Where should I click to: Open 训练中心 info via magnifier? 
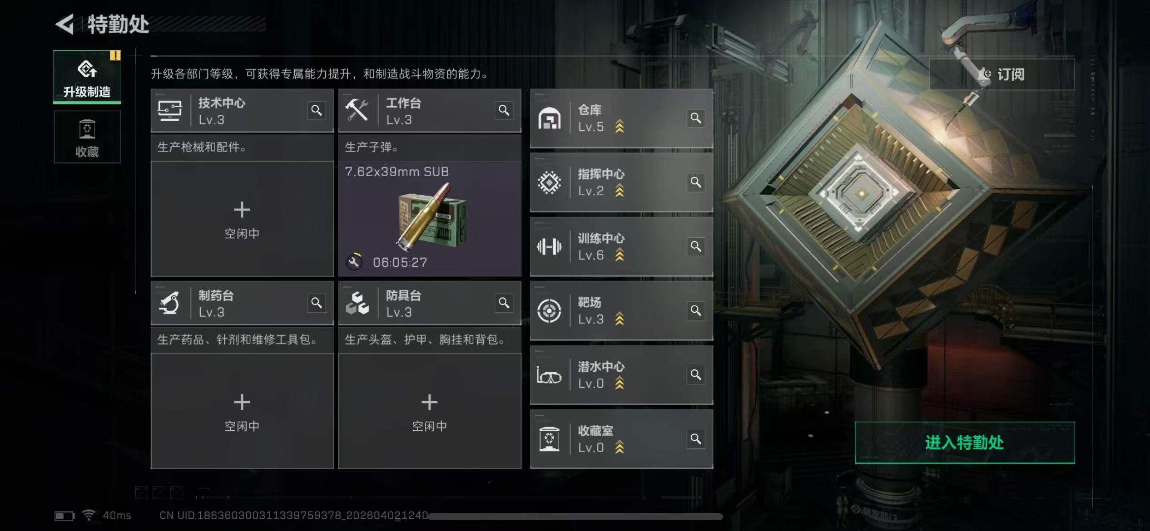click(x=696, y=246)
